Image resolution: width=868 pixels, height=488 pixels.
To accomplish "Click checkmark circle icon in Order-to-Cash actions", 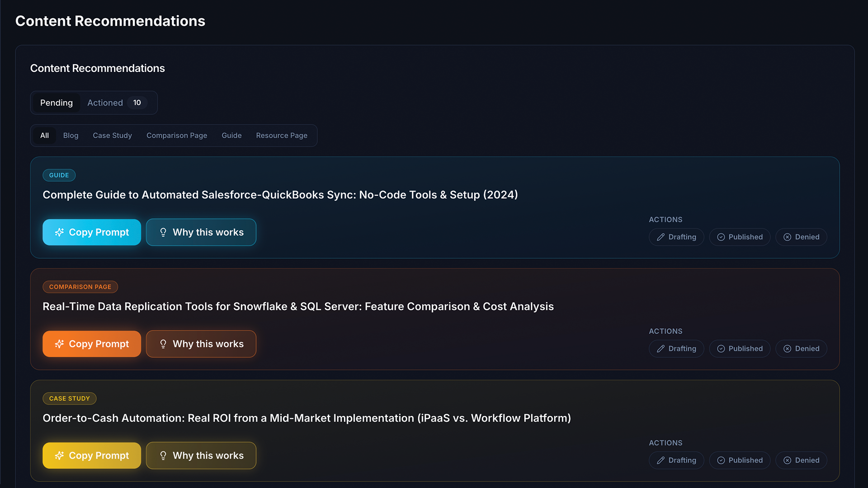I will [x=721, y=460].
